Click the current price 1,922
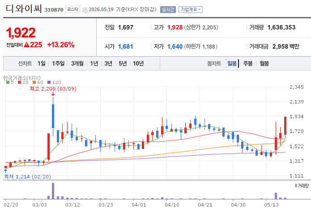This screenshot has height=211, width=311. pos(21,33)
